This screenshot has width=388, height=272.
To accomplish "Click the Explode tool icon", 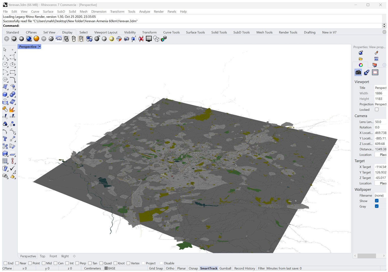I will pyautogui.click(x=12, y=109).
